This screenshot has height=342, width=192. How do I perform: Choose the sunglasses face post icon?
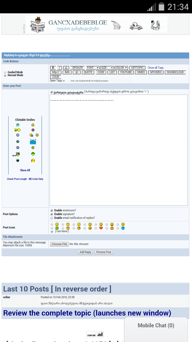click(79, 228)
